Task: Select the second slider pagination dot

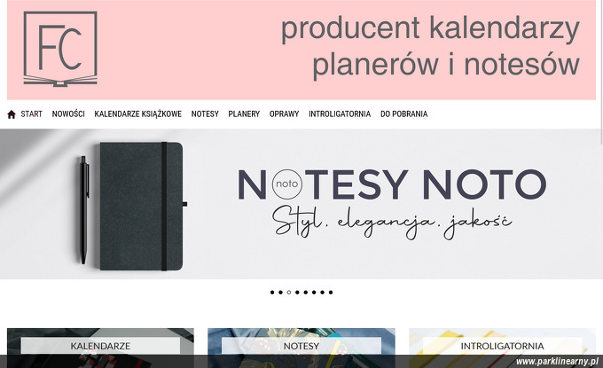Action: pos(281,293)
